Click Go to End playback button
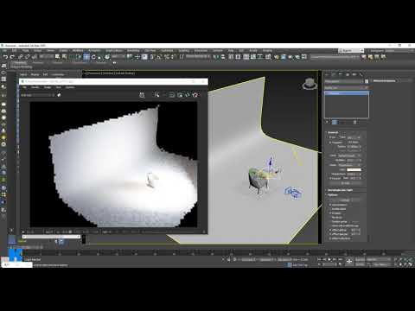The image size is (415, 311). (340, 259)
